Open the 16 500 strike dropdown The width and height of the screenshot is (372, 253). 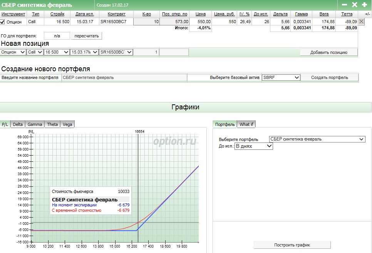56,52
